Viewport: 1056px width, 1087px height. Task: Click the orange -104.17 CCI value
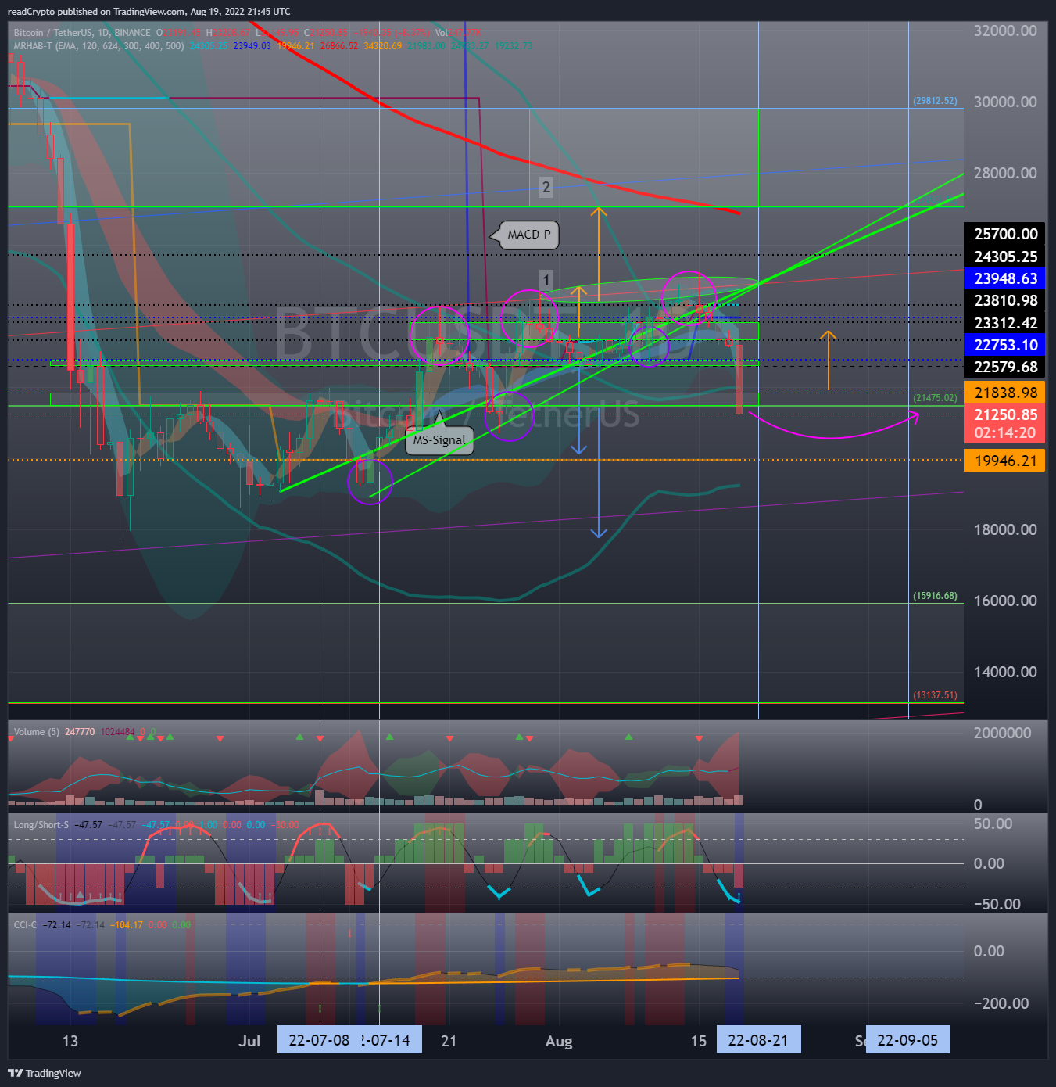point(127,925)
